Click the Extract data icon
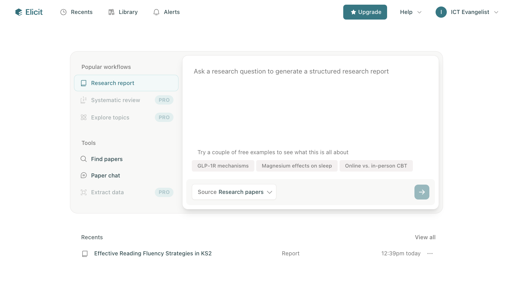Viewport: 513px width, 287px height. click(84, 192)
